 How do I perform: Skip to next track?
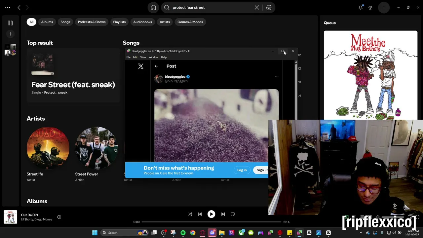[x=223, y=214]
